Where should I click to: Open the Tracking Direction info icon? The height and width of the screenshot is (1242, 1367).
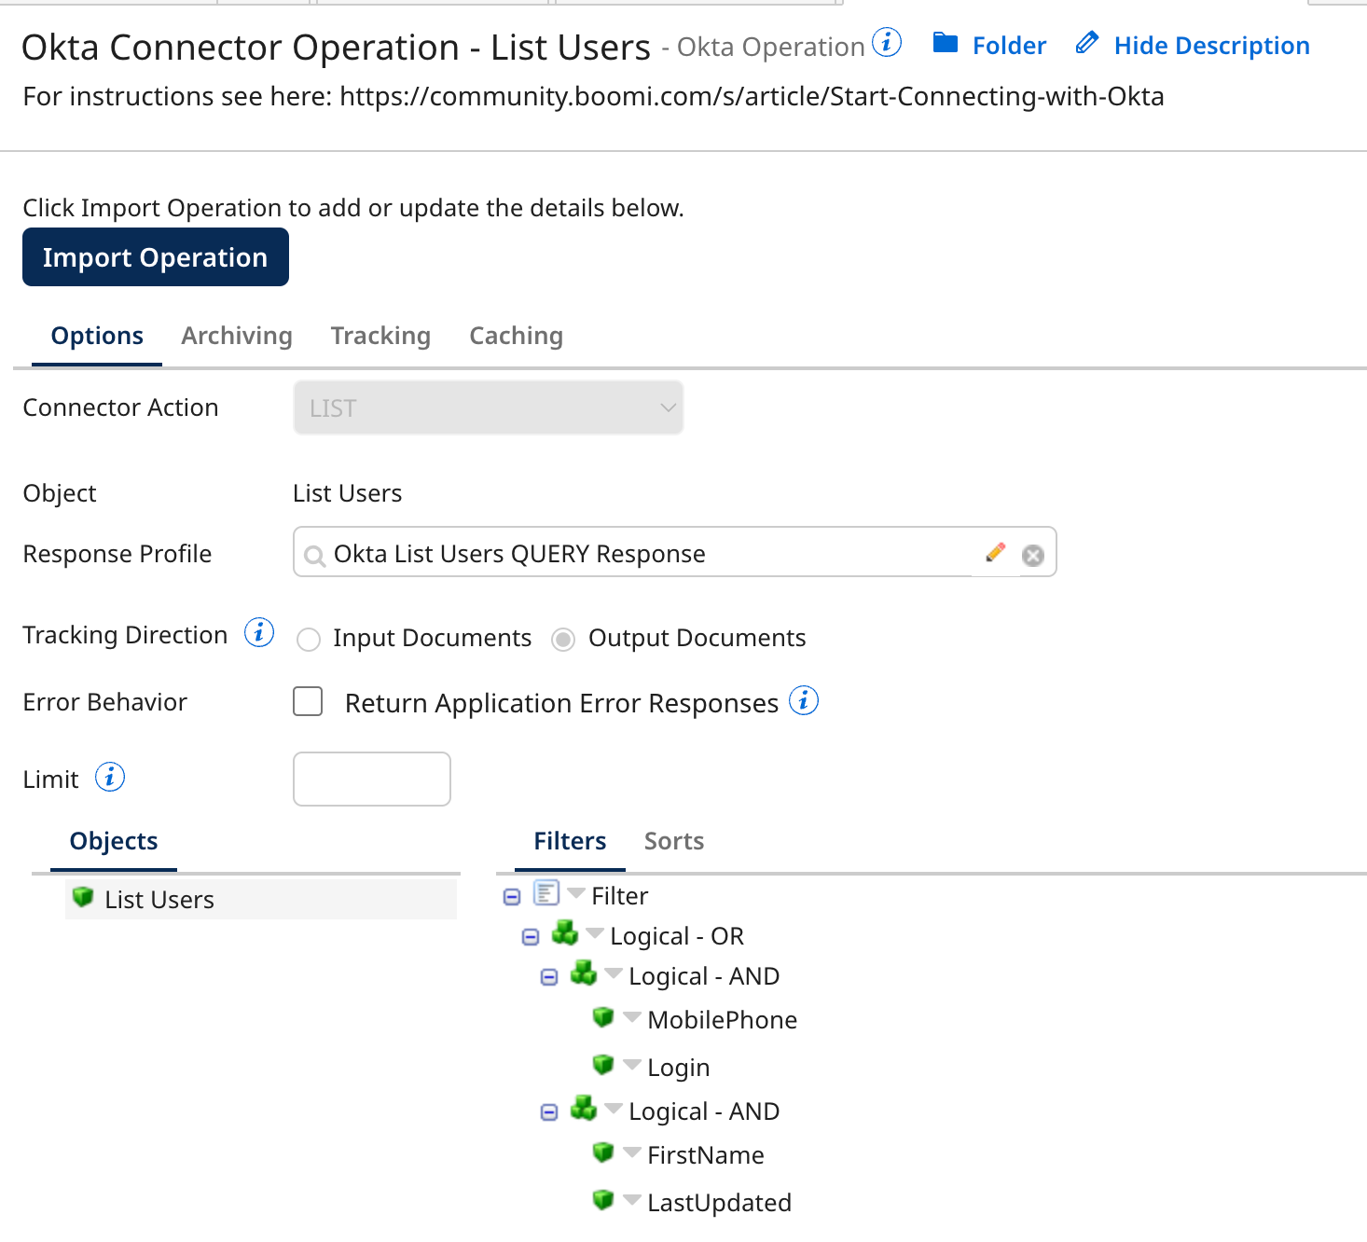click(259, 631)
